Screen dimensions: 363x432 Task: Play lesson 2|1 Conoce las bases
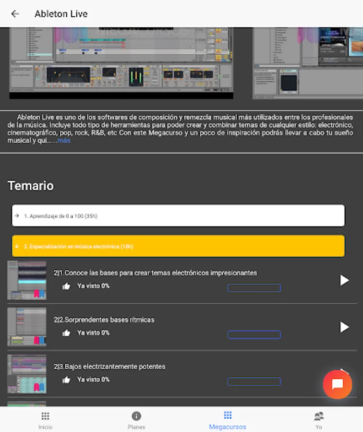point(344,280)
